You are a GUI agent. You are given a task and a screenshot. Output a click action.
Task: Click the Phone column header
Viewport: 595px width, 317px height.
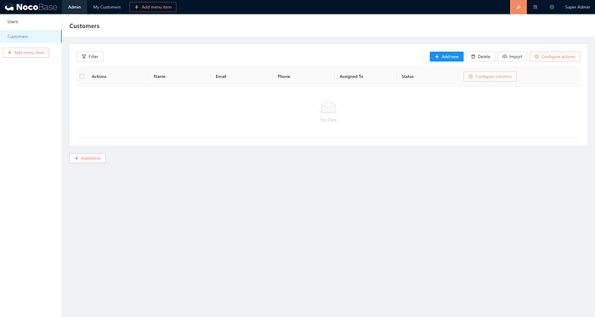click(284, 76)
